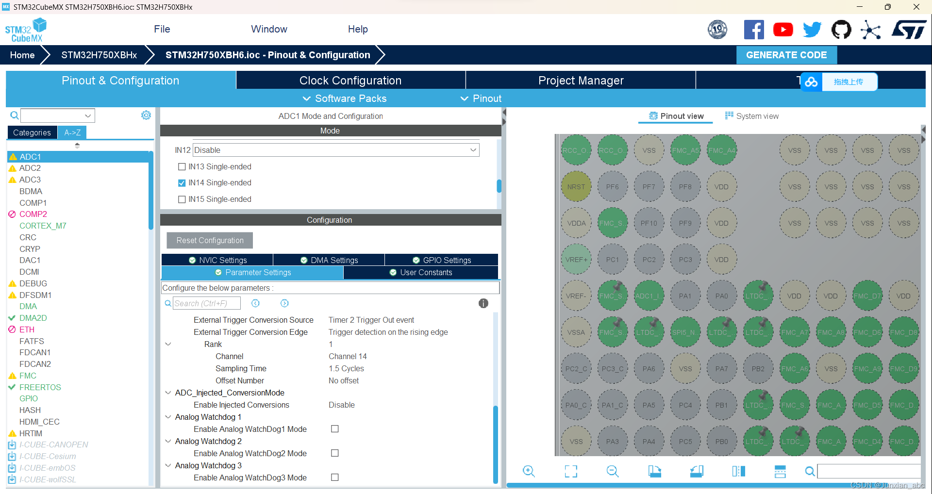Tick Enable Analog WatchDog1 Mode checkbox

(x=335, y=429)
